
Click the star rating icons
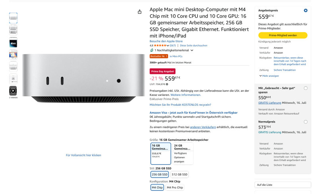(160, 45)
